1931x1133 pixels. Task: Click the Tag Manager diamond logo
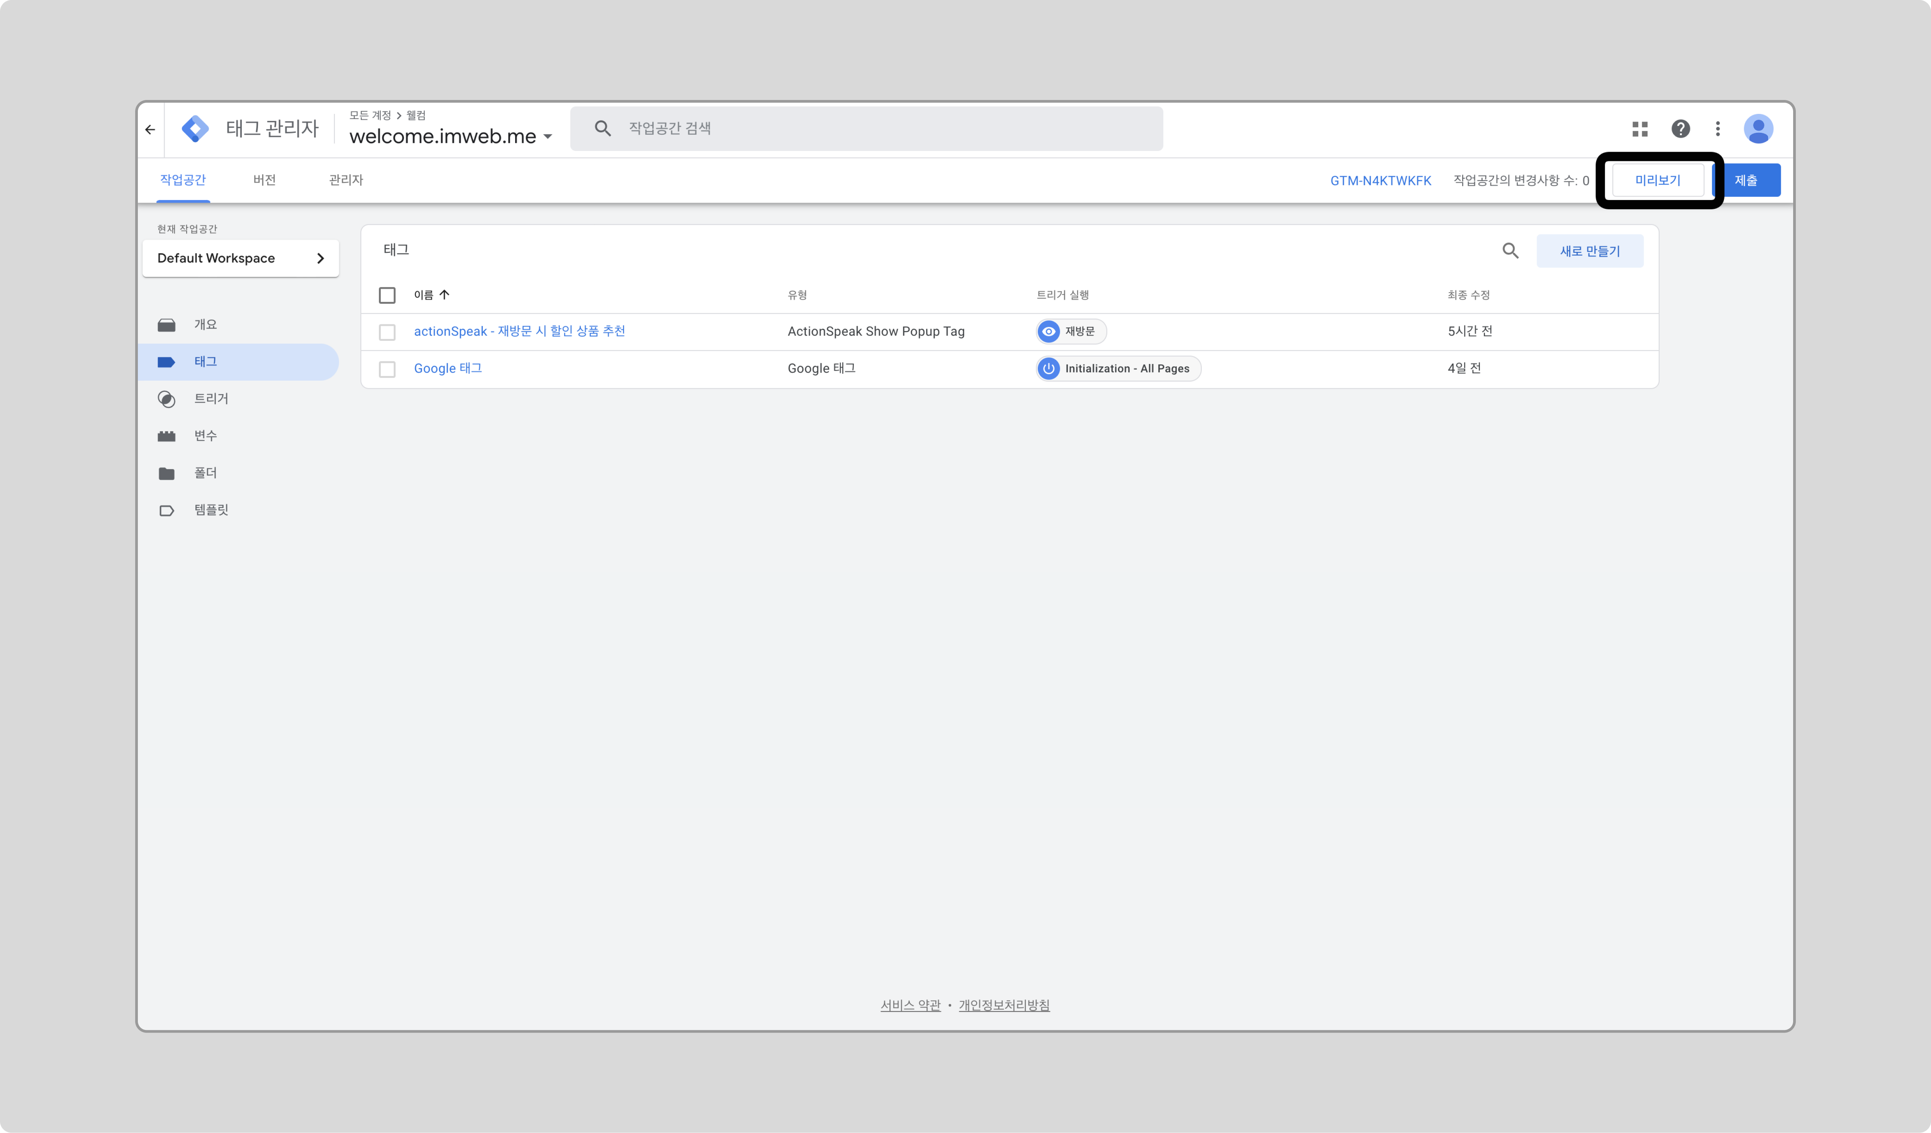coord(195,129)
